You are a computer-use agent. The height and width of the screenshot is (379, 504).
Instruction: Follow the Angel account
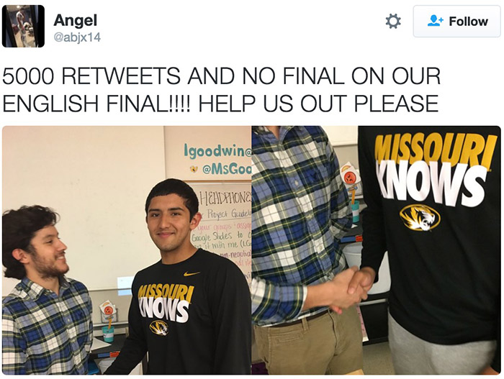(x=456, y=21)
